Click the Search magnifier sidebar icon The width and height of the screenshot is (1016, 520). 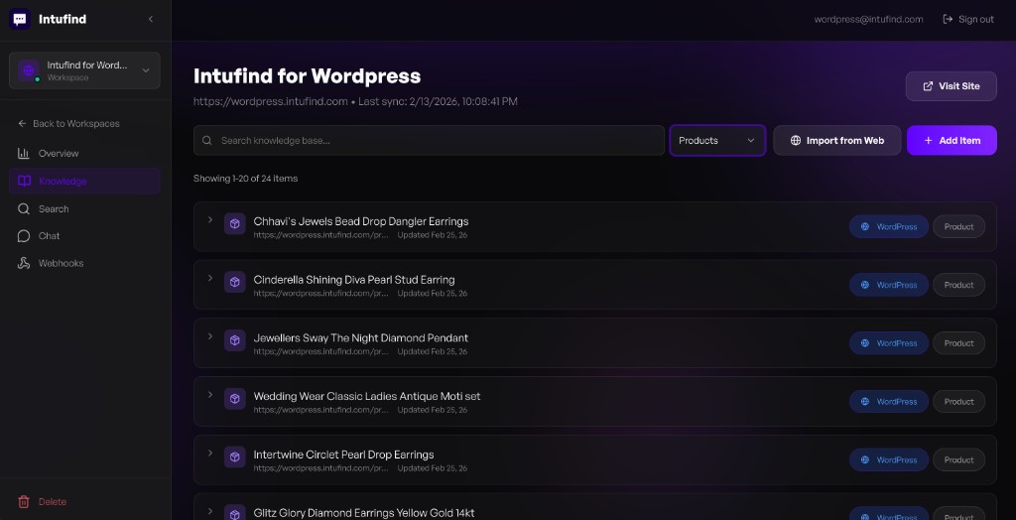click(x=24, y=208)
